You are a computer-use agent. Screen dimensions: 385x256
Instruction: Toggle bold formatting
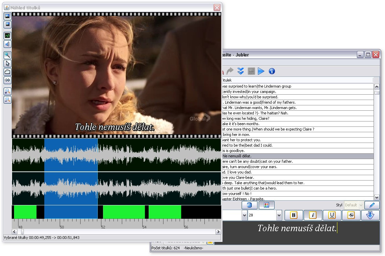pos(293,215)
